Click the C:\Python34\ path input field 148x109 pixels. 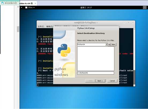click(x=96, y=73)
